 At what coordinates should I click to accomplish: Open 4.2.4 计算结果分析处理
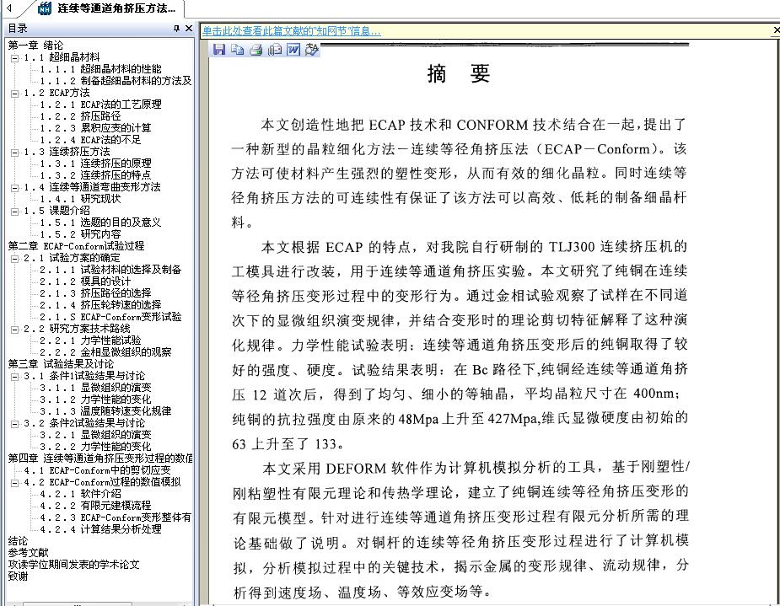pyautogui.click(x=100, y=529)
